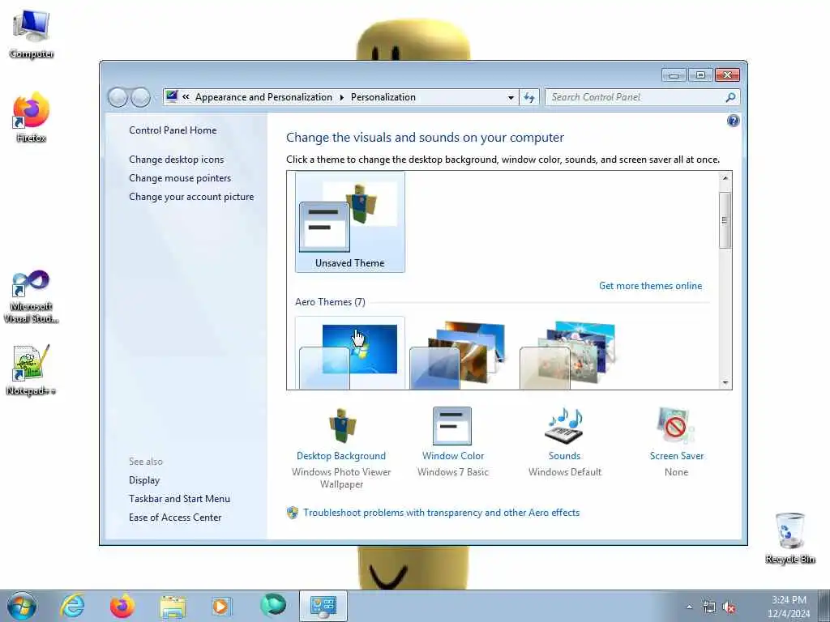Image resolution: width=830 pixels, height=622 pixels.
Task: Click the theme list scroll down arrow
Action: click(725, 382)
